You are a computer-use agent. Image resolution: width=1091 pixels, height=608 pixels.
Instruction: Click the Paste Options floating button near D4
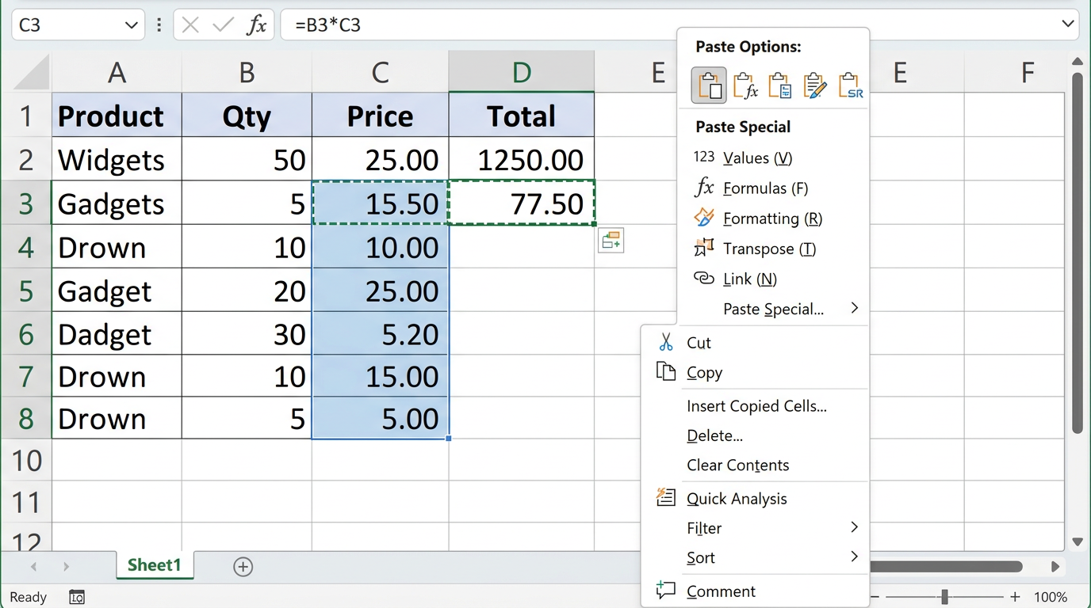[x=611, y=241]
